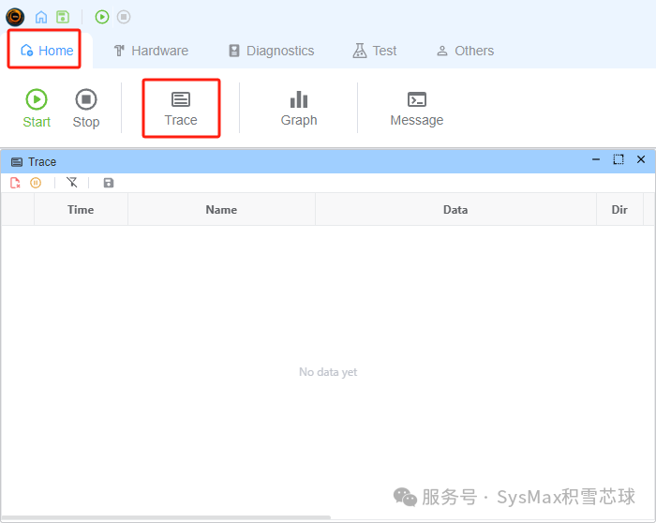Start the session with the Start button

coord(37,108)
